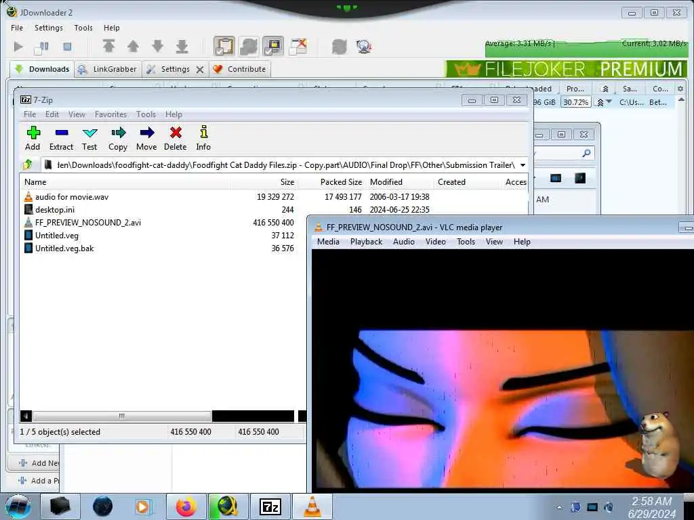Screen dimensions: 694x520
Task: Open VLC Audio menu
Action: pos(404,242)
